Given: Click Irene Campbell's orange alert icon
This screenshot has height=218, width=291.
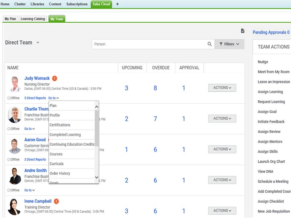Looking at the screenshot, I should coord(56,201).
